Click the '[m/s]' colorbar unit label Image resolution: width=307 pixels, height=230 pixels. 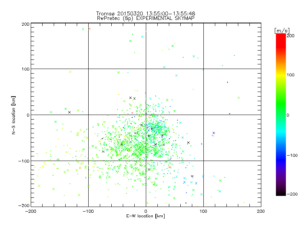(x=282, y=31)
